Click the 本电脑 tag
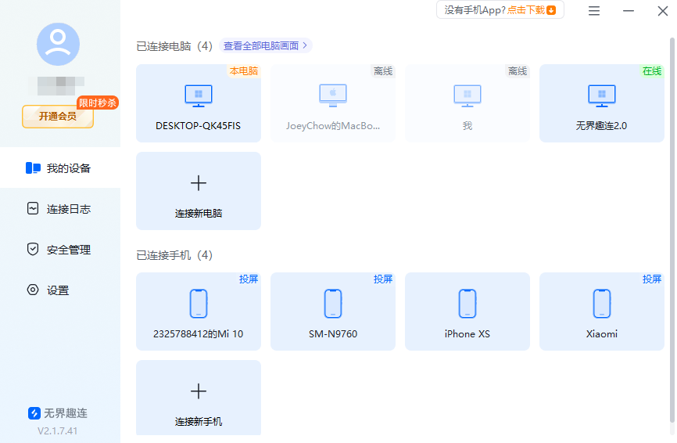 244,71
